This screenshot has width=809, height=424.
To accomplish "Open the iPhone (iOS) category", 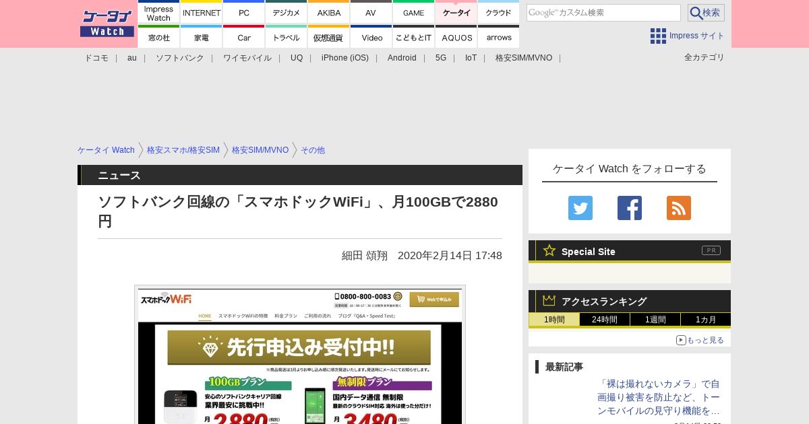I will point(345,58).
